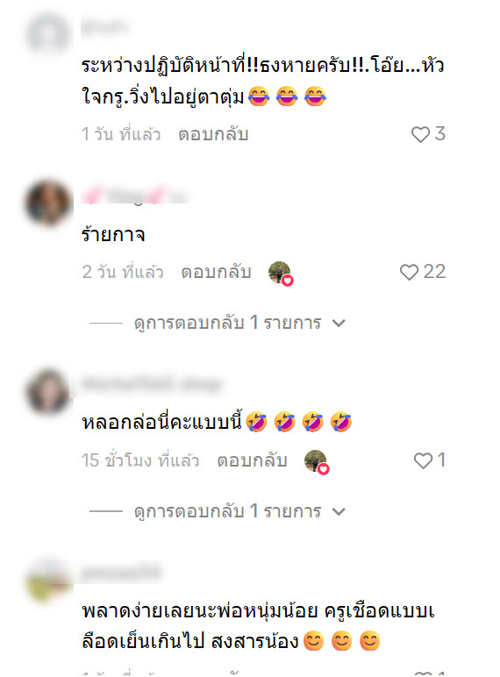Open avatar of พลาดง่ายเลยนะ commenter
Image resolution: width=500 pixels, height=677 pixels.
click(x=47, y=580)
